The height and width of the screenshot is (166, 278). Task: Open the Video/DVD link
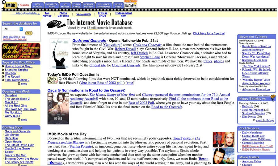(x=83, y=14)
